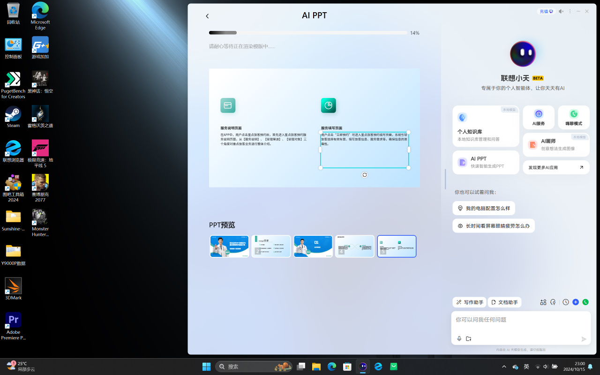Open the AI画师 image creation card
600x375 pixels.
pyautogui.click(x=556, y=145)
